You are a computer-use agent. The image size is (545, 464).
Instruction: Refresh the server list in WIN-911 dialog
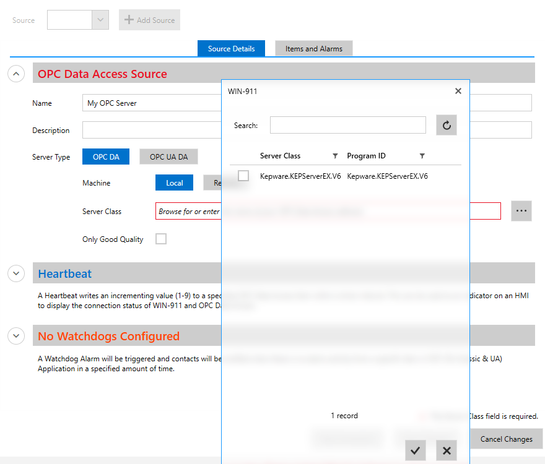point(447,125)
